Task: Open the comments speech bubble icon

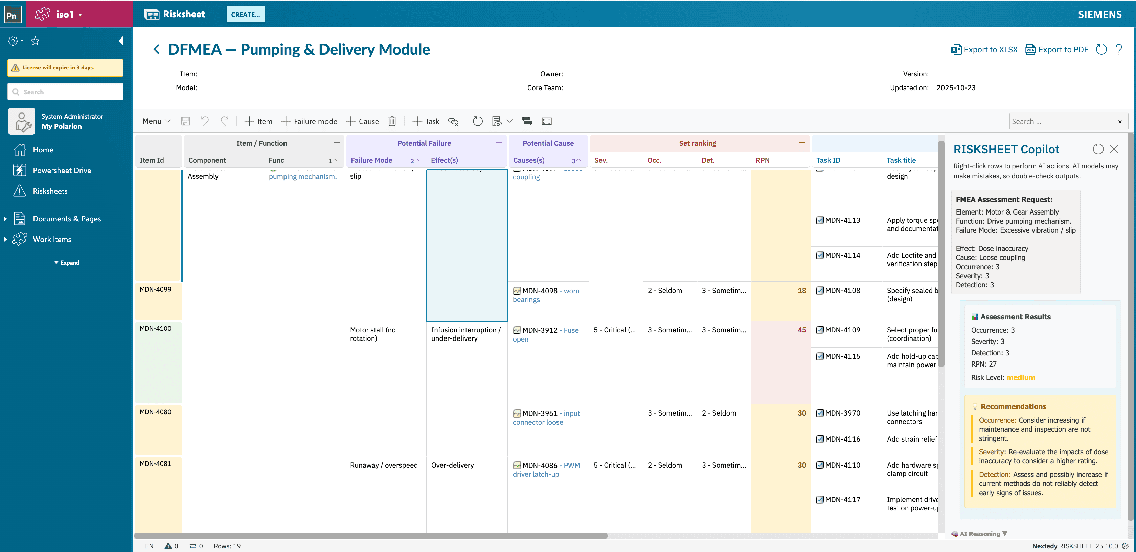Action: 526,121
